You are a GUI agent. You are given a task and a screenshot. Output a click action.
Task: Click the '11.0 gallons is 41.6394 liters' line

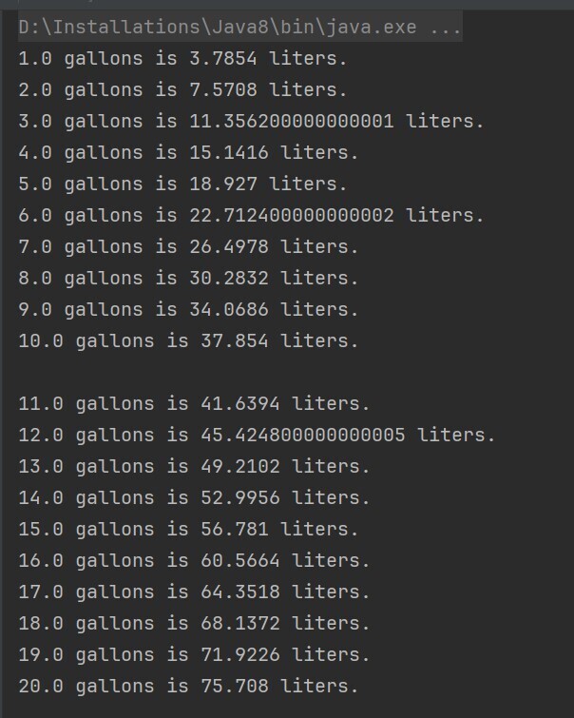coord(194,404)
